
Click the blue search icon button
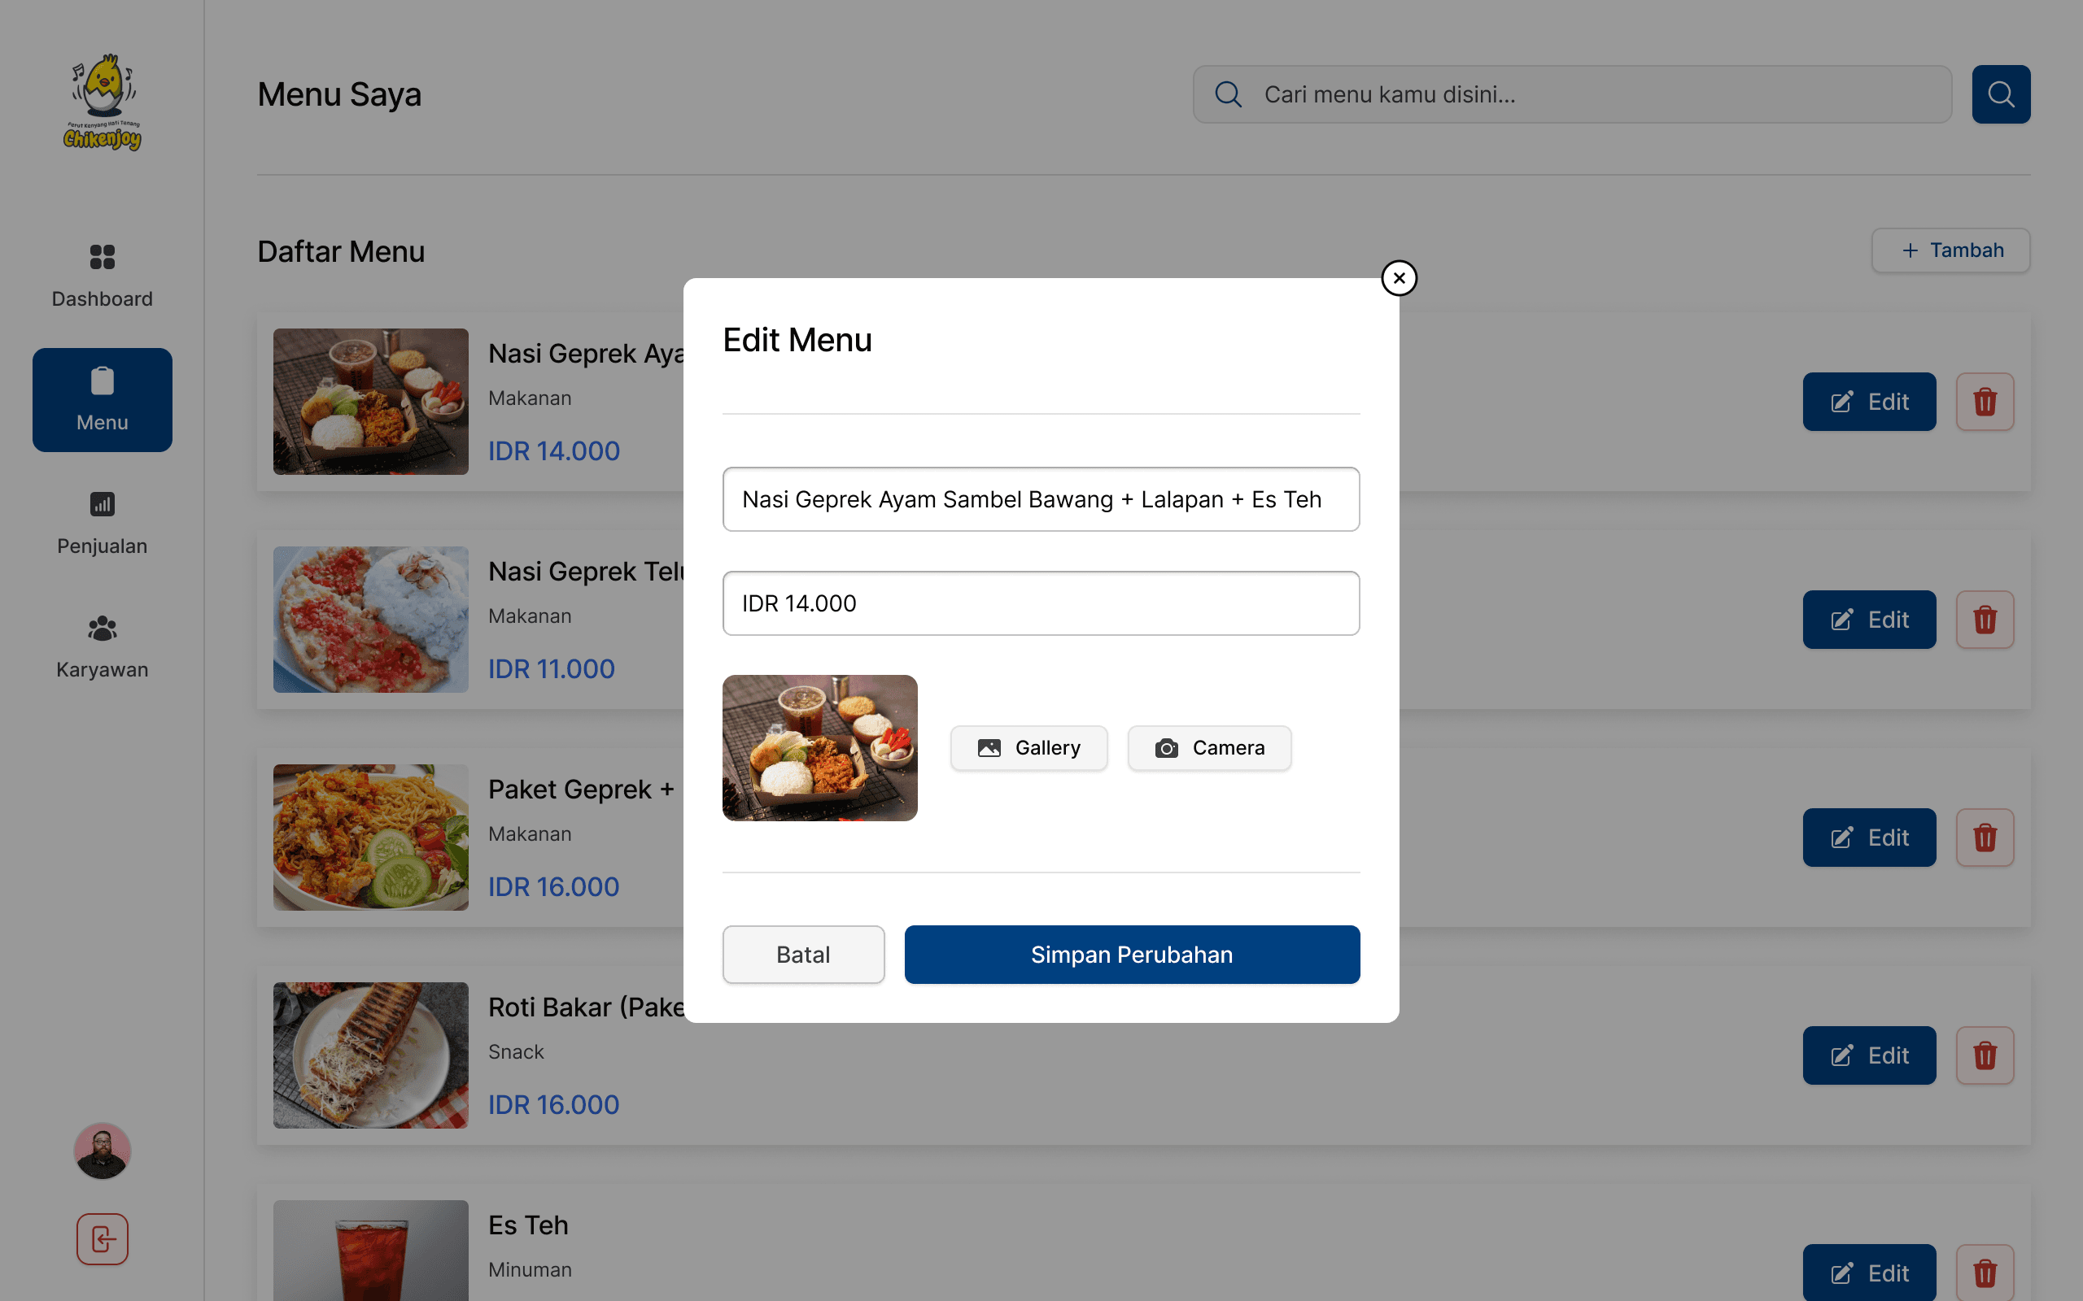(2000, 94)
